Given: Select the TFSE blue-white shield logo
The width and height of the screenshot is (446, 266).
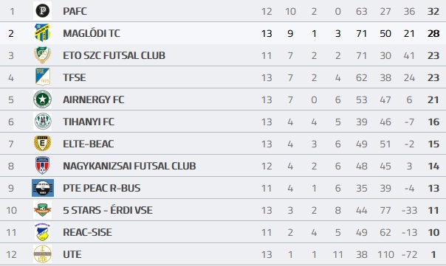Looking at the screenshot, I should click(x=42, y=77).
